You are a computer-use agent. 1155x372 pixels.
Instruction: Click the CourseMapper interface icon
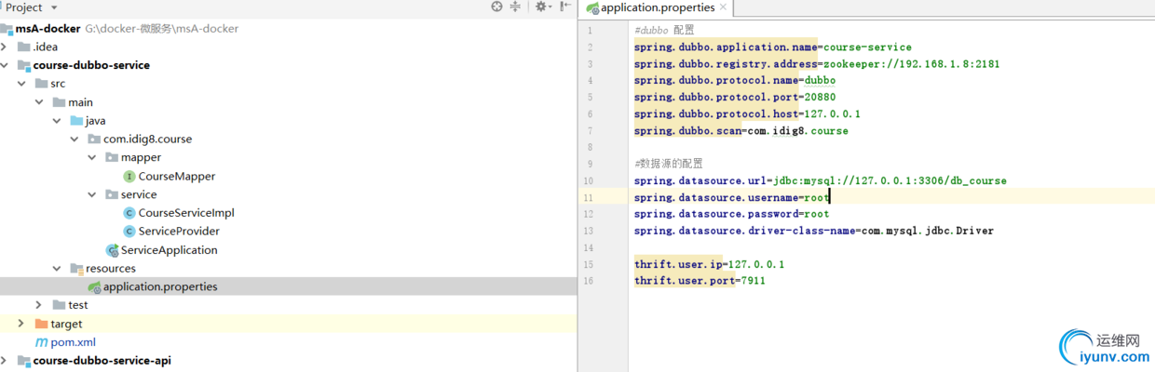coord(129,177)
